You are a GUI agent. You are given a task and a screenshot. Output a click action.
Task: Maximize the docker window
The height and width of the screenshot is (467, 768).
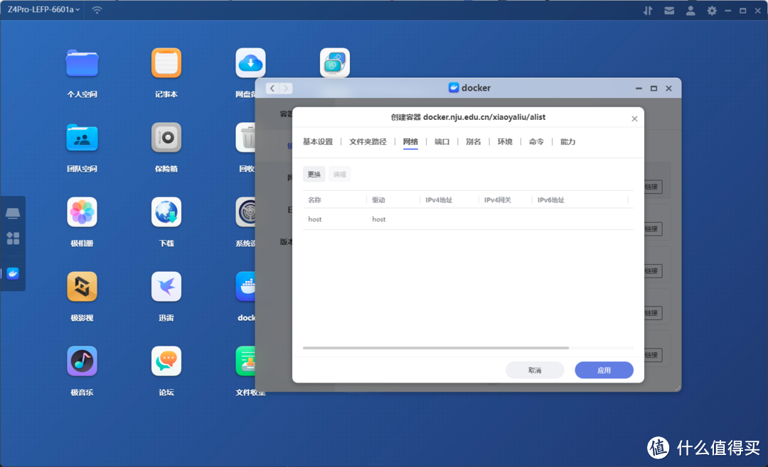[654, 89]
